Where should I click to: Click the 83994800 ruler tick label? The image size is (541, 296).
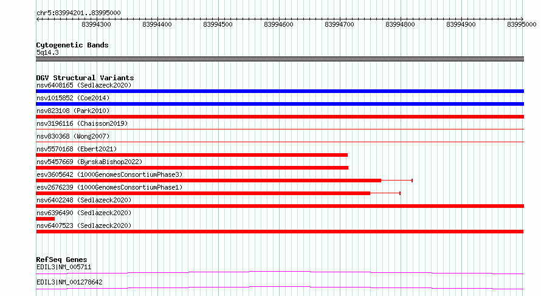(400, 24)
